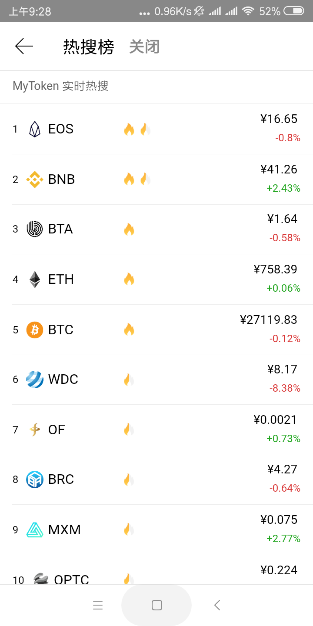
Task: Tap the Android back navigation chevron
Action: [217, 605]
